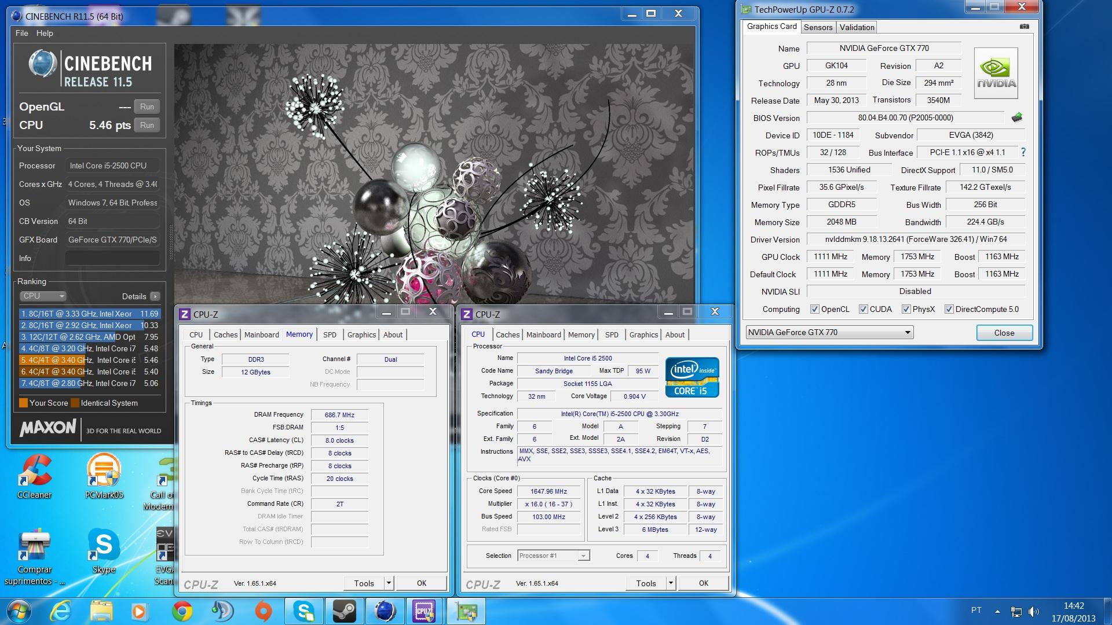Click the Intel Core i5 logo in CPU-Z
This screenshot has height=625, width=1112.
coord(692,377)
